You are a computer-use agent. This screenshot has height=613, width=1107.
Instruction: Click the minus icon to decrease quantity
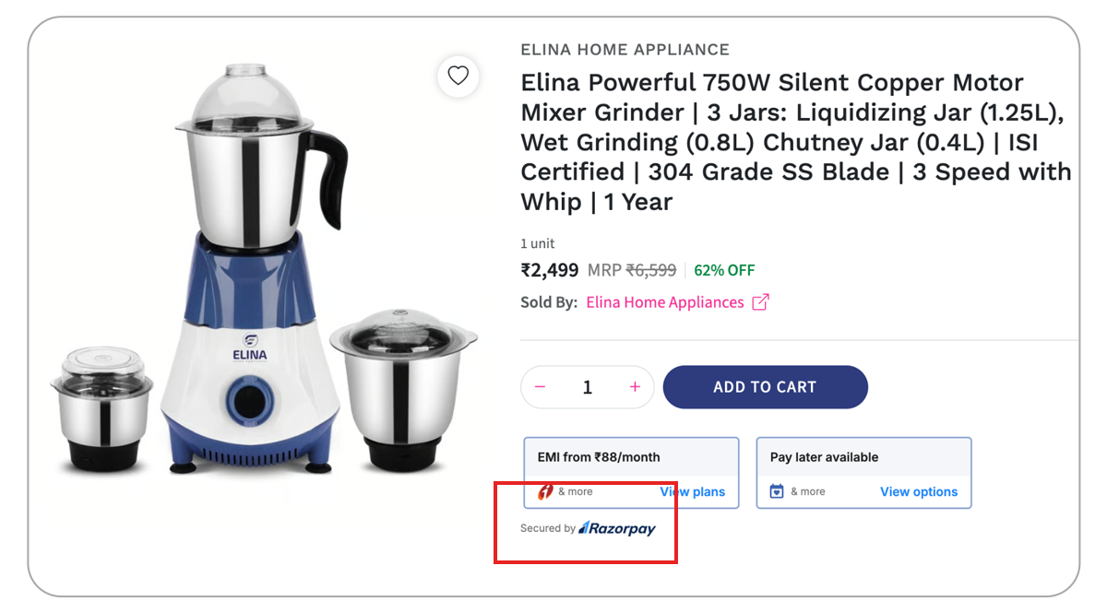[541, 387]
